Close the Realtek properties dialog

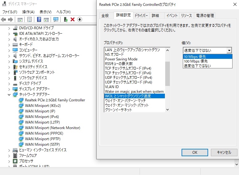click(x=235, y=4)
